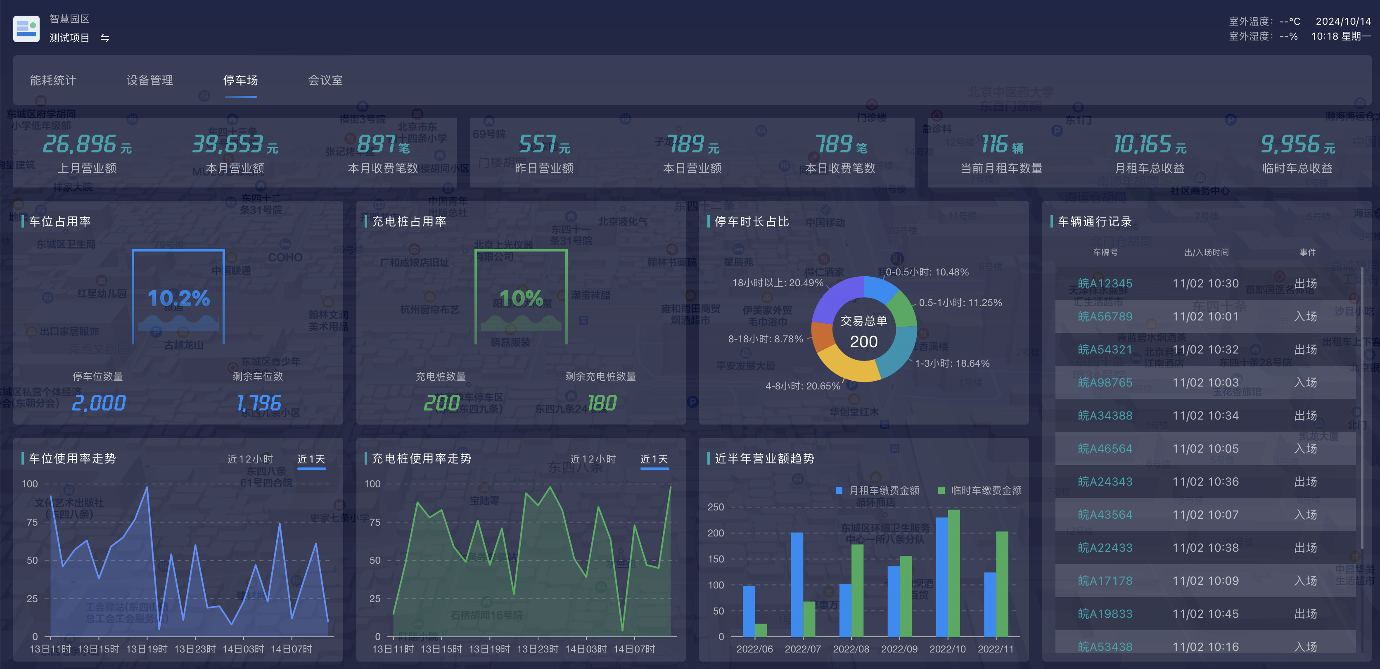Click the vehicle records scrollbar
The width and height of the screenshot is (1380, 669).
[x=1361, y=407]
